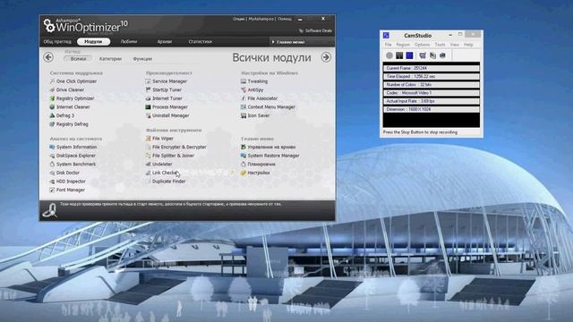The width and height of the screenshot is (573, 322).
Task: Open CamStudio Region menu
Action: 403,45
